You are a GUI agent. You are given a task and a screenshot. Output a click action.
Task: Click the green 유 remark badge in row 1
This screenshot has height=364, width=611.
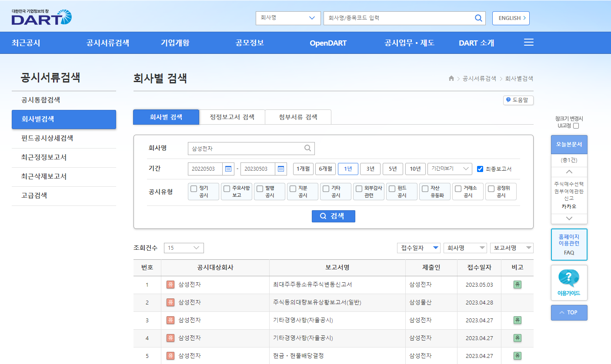[518, 285]
